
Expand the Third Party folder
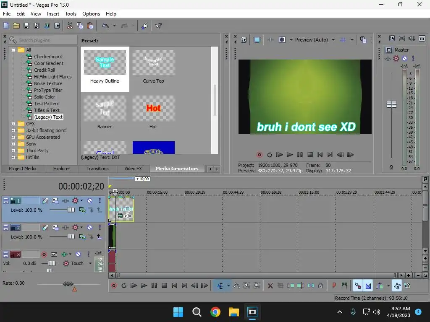13,151
